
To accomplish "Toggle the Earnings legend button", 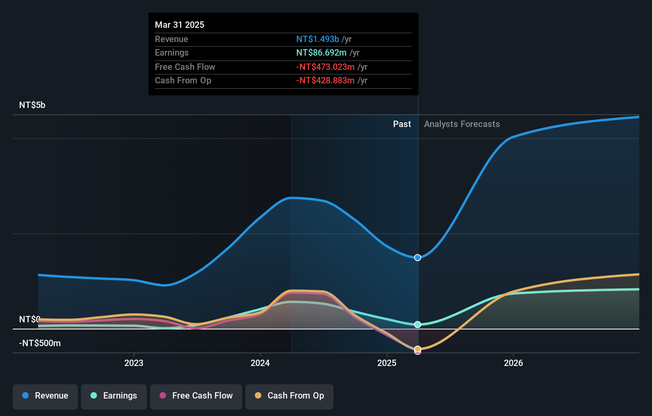I will point(114,397).
